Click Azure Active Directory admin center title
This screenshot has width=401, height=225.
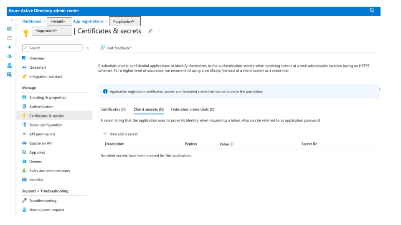tap(44, 11)
